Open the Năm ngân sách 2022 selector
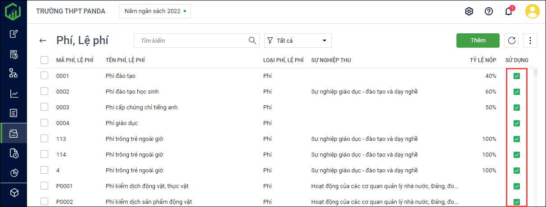 point(154,11)
